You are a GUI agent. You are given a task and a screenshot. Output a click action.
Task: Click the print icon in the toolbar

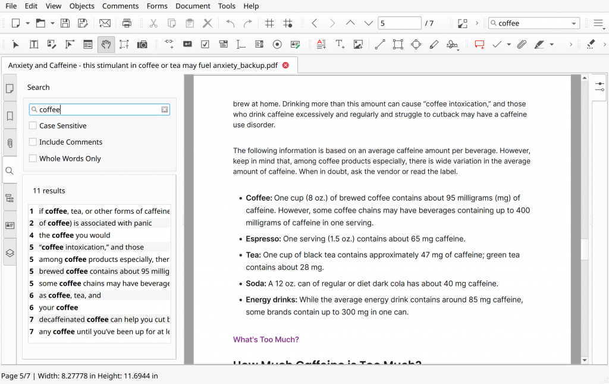coord(127,23)
